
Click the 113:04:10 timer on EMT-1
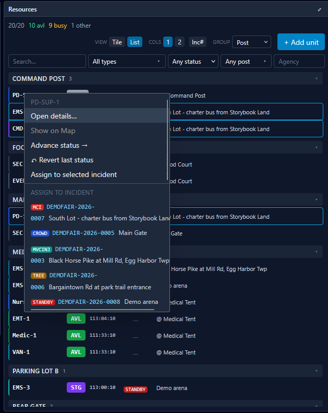[x=102, y=318]
